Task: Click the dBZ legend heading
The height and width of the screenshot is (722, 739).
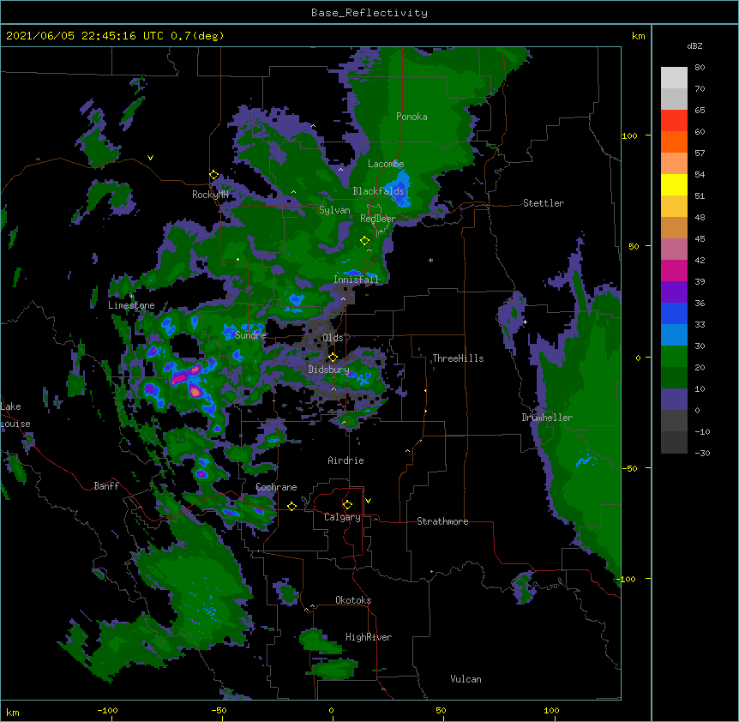Action: tap(694, 46)
